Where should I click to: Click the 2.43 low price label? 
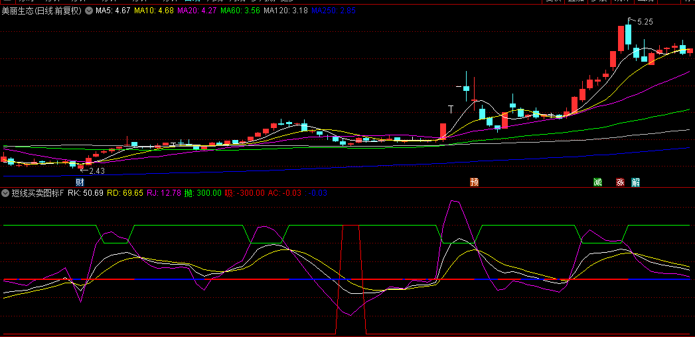(x=96, y=171)
